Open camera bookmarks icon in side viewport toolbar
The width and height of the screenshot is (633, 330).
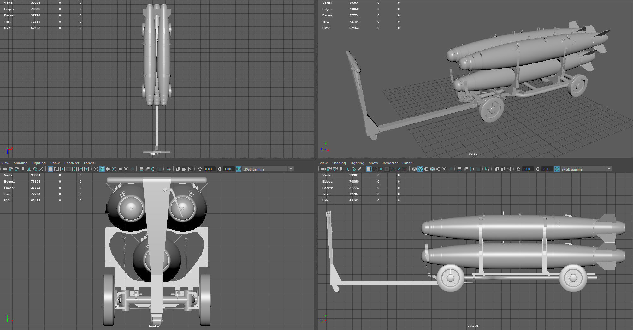[341, 169]
